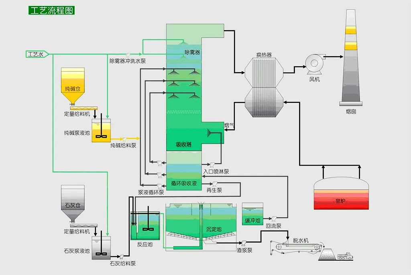Select the 石灰给料泵 pump icon
The image size is (411, 275).
click(120, 256)
